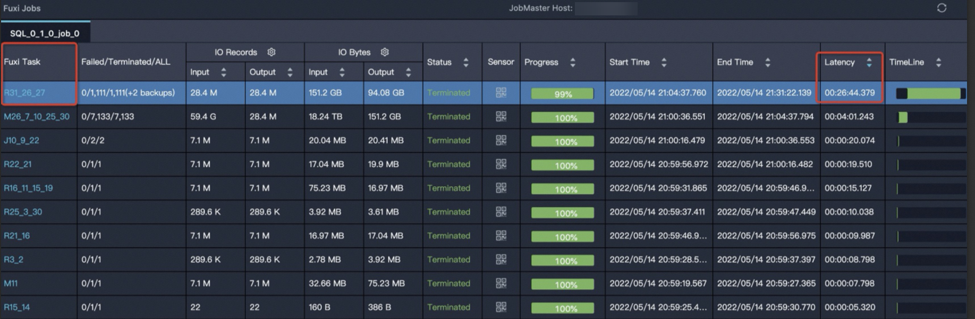Open Fuxi task R3_2

click(x=14, y=260)
